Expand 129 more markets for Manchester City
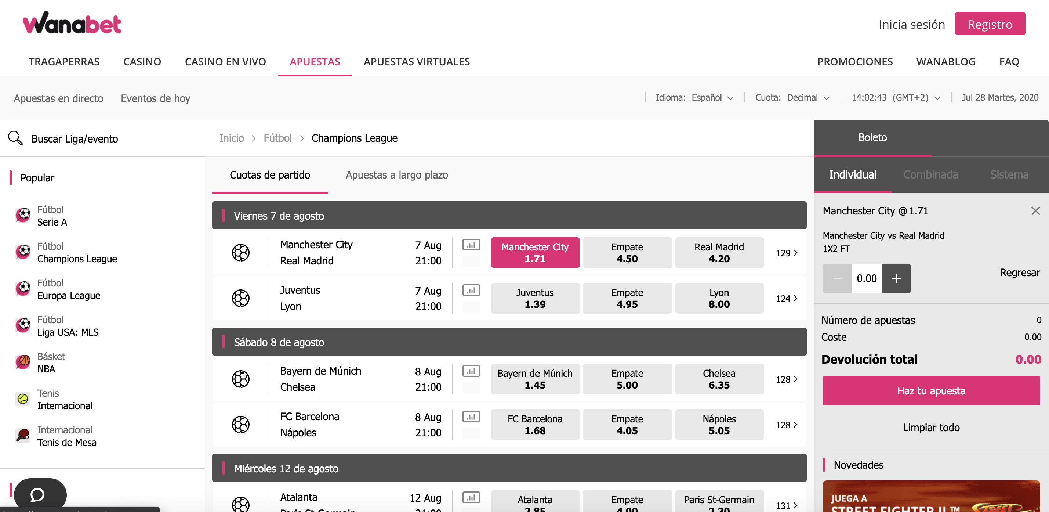This screenshot has height=512, width=1049. 787,253
